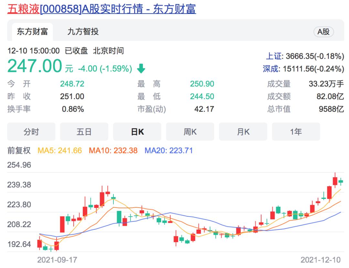Click the MA20: 223.71 indicator
Image resolution: width=349 pixels, height=268 pixels.
[x=168, y=150]
